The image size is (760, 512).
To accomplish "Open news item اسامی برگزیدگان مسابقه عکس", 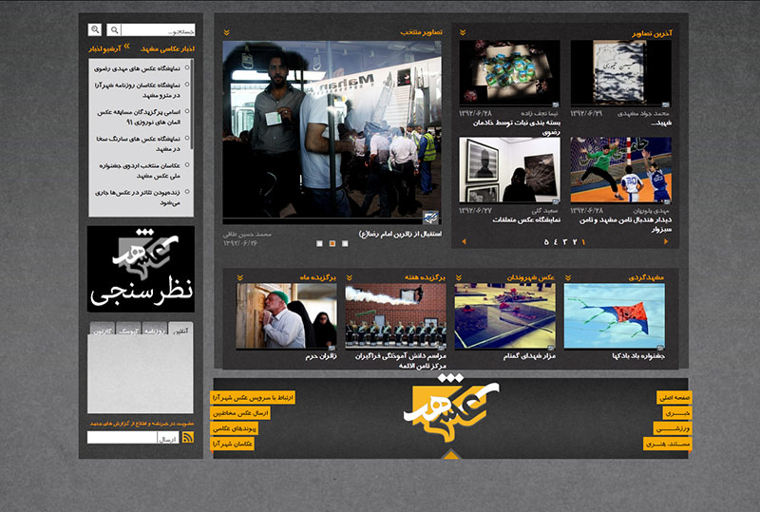I will [139, 117].
